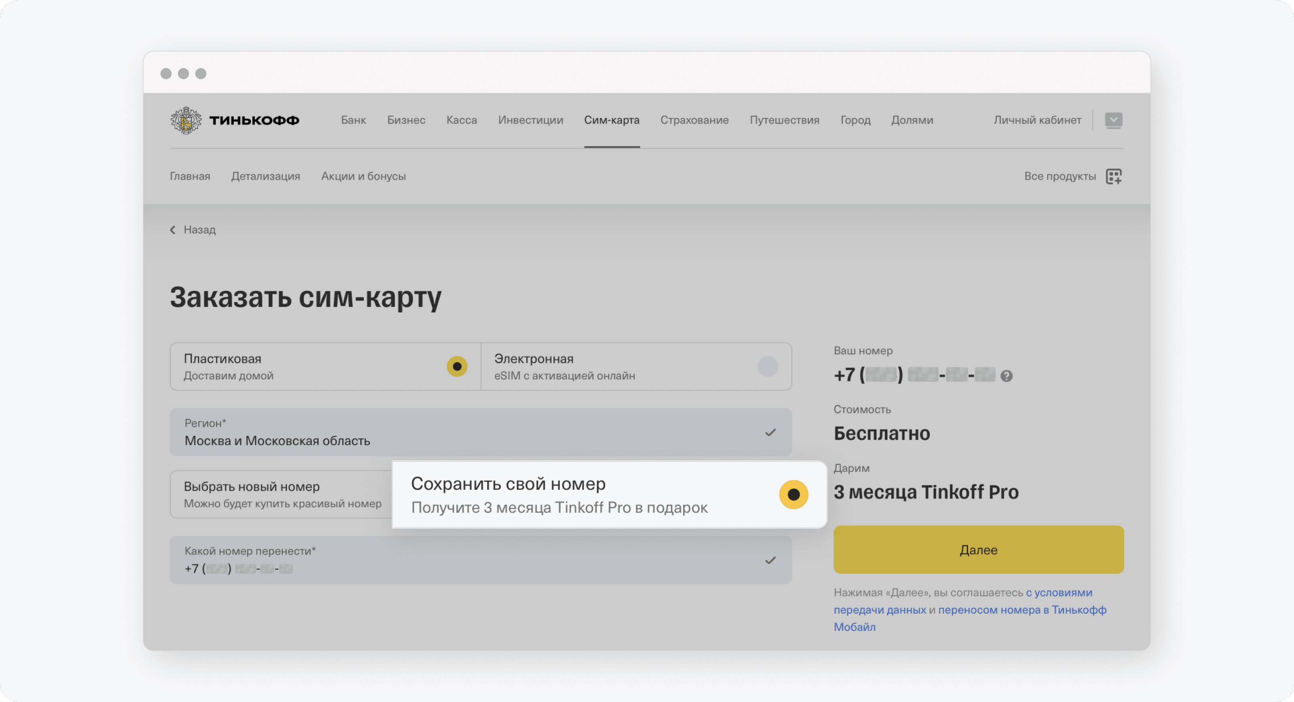Image resolution: width=1294 pixels, height=702 pixels.
Task: Open Личный кабинет link
Action: click(x=1037, y=120)
